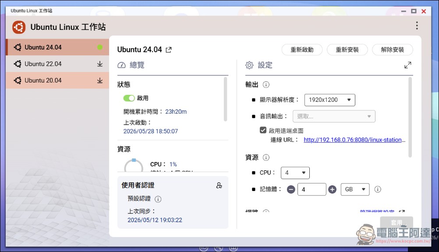The height and width of the screenshot is (252, 439).
Task: Download Ubuntu 20.04 via its arrow icon
Action: point(99,80)
